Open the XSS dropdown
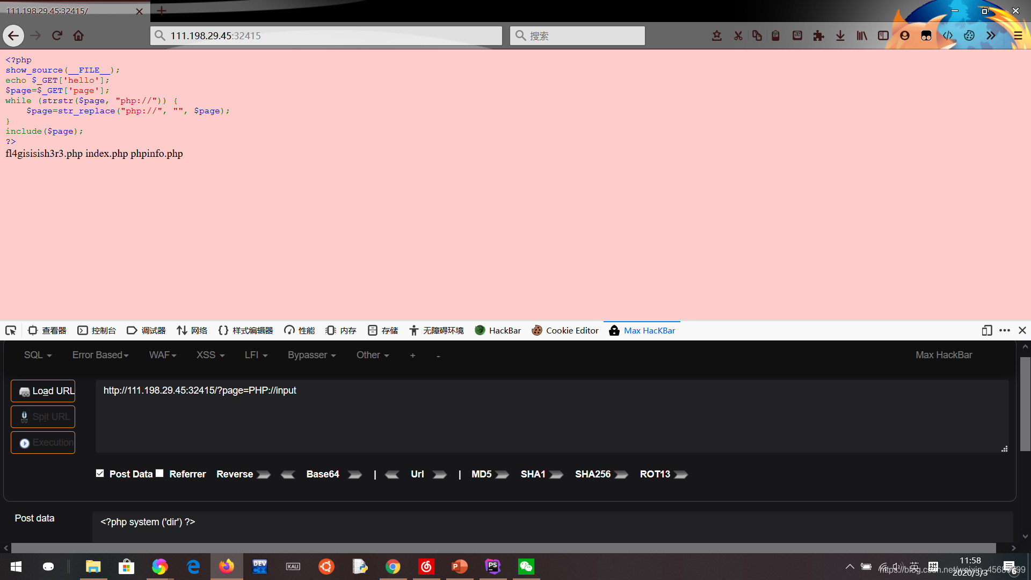Screen dimensions: 1031x580 click(x=210, y=355)
